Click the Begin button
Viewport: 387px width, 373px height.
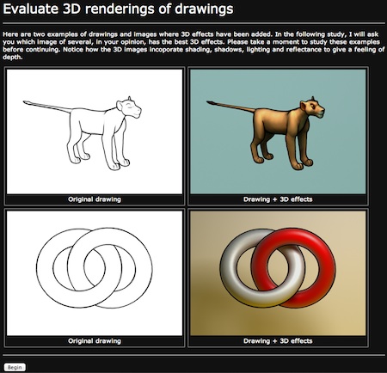[15, 367]
